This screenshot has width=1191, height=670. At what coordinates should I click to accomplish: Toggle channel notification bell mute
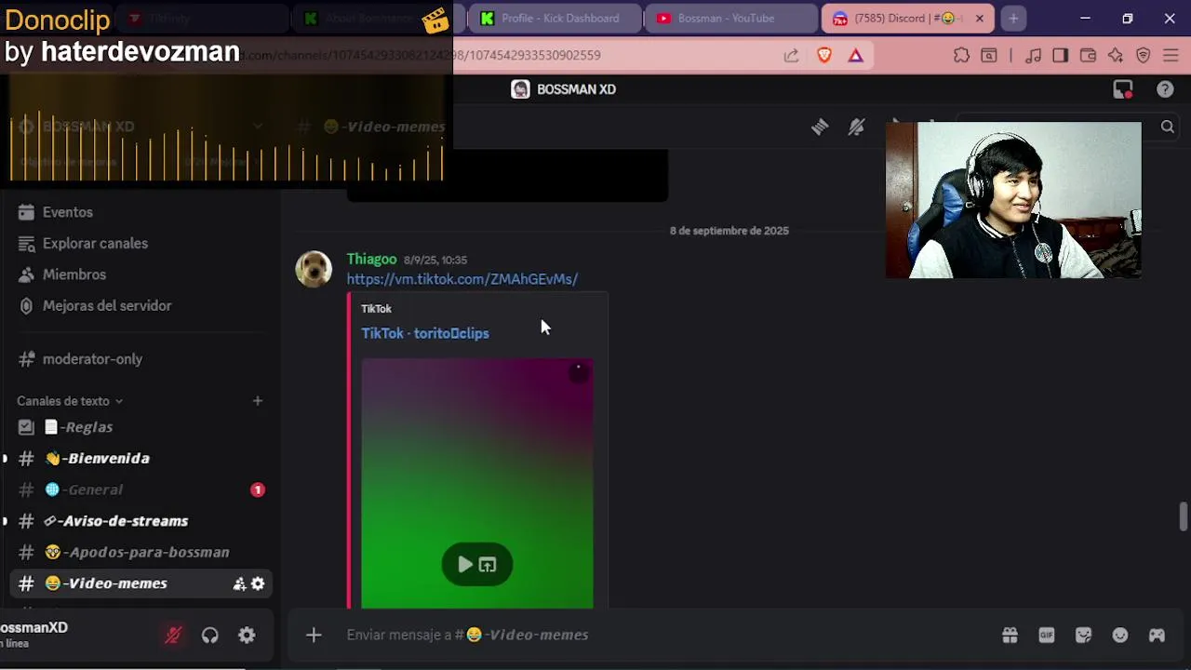pyautogui.click(x=856, y=127)
